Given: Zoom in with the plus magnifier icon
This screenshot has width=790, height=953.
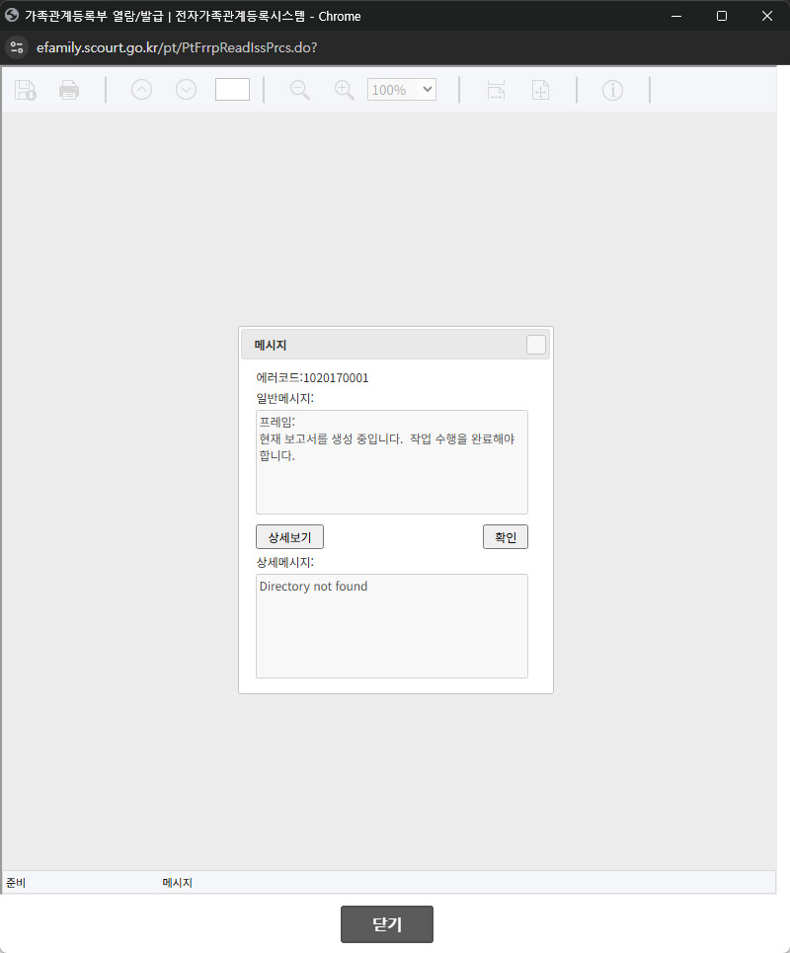Looking at the screenshot, I should 345,90.
